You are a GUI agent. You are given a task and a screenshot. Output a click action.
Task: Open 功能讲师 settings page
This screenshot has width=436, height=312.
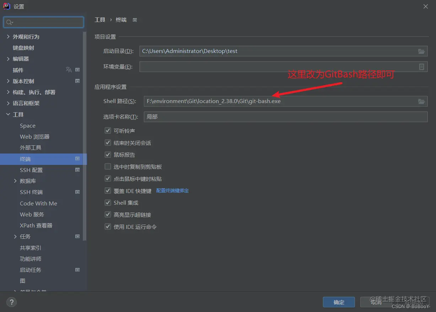coord(31,259)
